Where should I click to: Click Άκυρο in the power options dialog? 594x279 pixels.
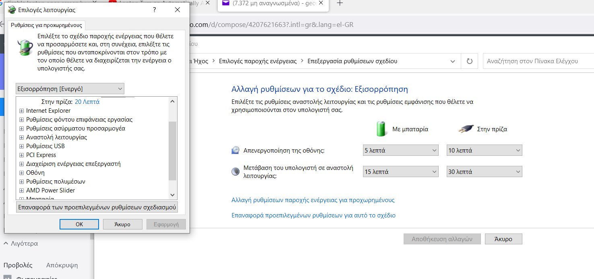122,224
